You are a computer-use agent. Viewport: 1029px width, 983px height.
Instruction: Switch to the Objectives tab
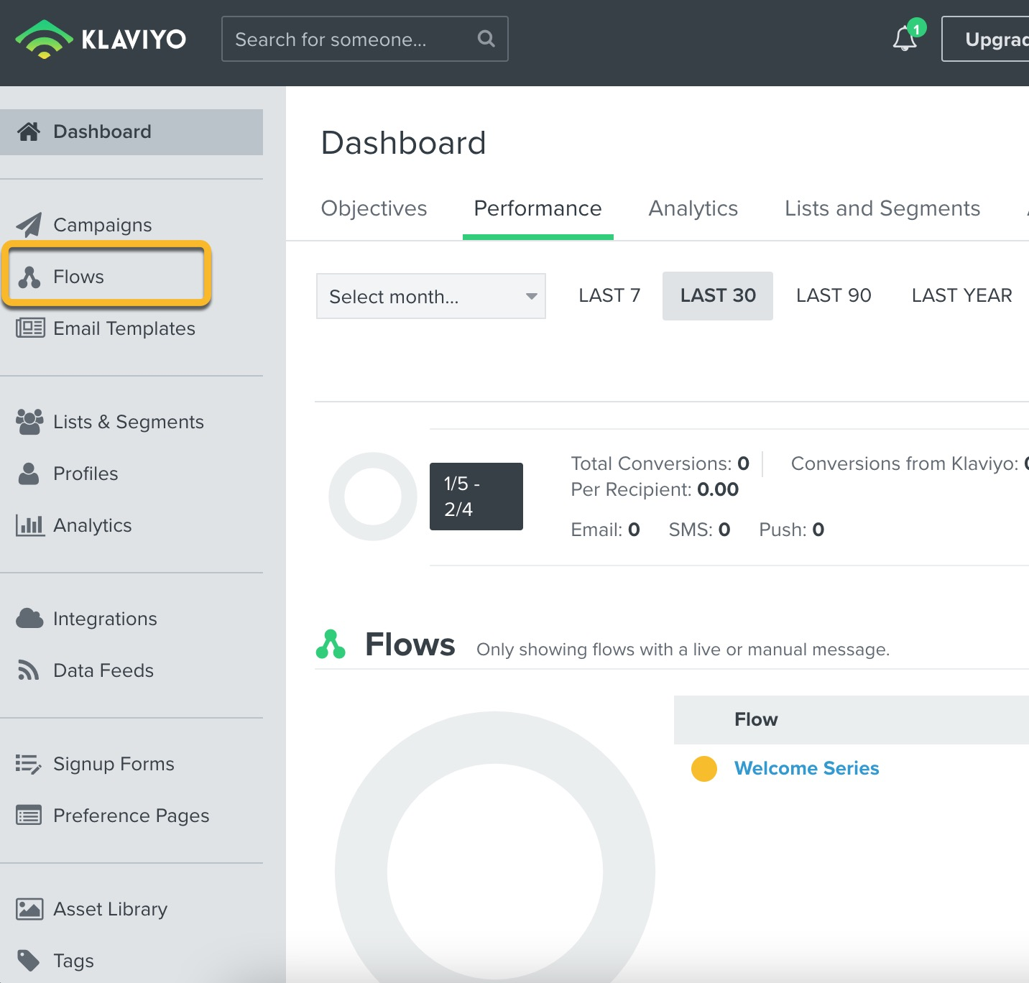(x=374, y=208)
